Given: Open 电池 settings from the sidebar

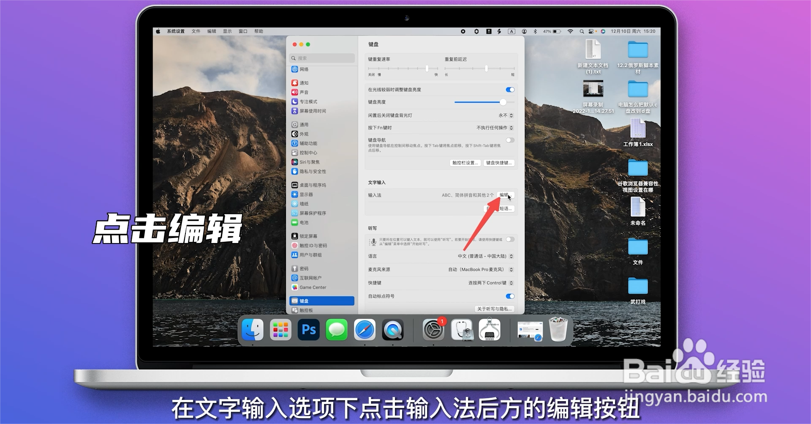Looking at the screenshot, I should 305,222.
